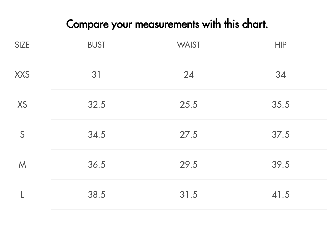Image resolution: width=334 pixels, height=229 pixels.
Task: Click the L size label
Action: 22,195
